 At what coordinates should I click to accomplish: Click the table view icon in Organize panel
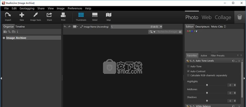click(x=14, y=32)
